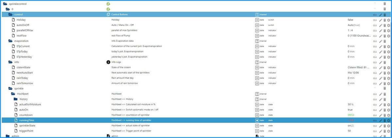Delete the control channel
Screen dimensions: 392x138
coord(384,15)
